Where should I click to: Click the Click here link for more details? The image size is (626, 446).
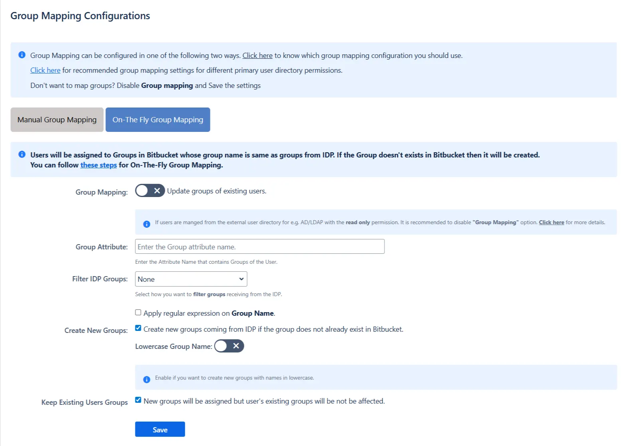(x=551, y=222)
